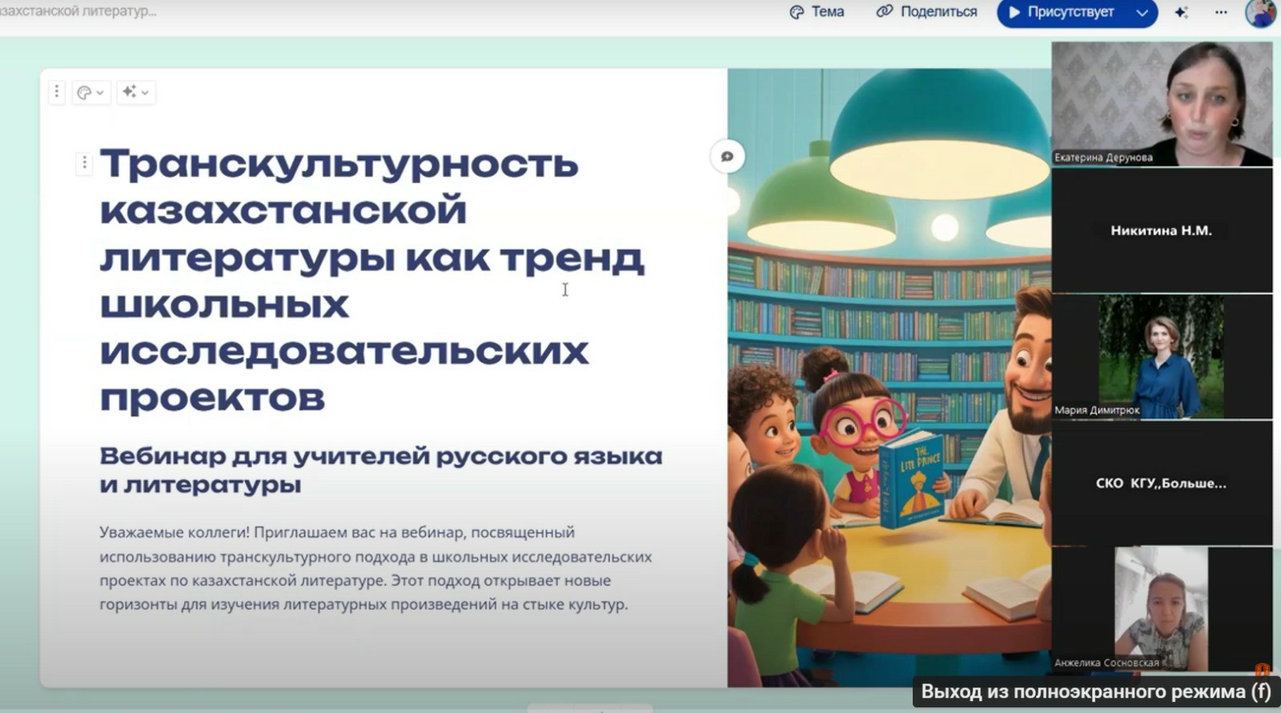Select Екатерина Дерунова video tile

(x=1161, y=104)
